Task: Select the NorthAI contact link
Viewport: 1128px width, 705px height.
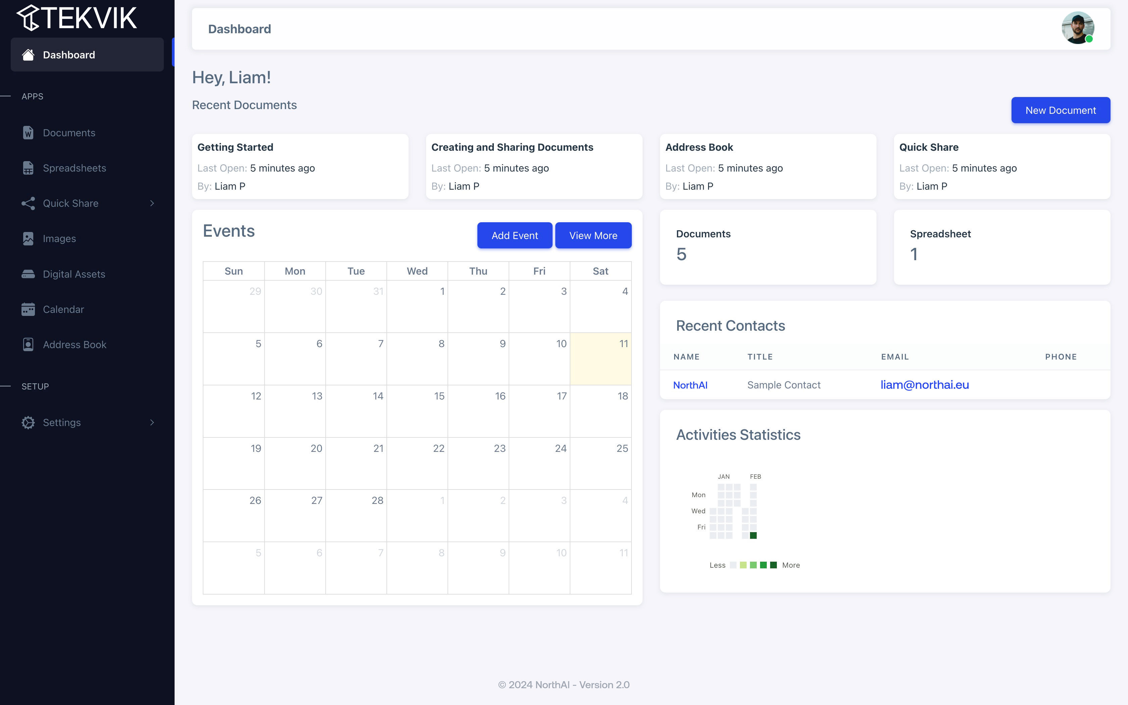Action: point(690,383)
